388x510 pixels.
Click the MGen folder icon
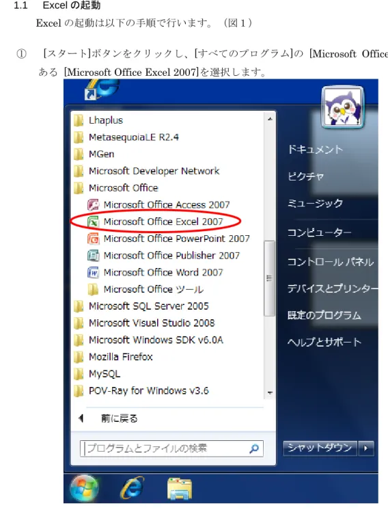(x=79, y=155)
